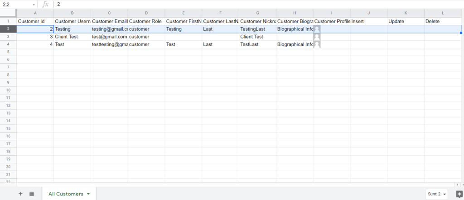The image size is (464, 200).
Task: Select row 1 header
Action: (8, 21)
